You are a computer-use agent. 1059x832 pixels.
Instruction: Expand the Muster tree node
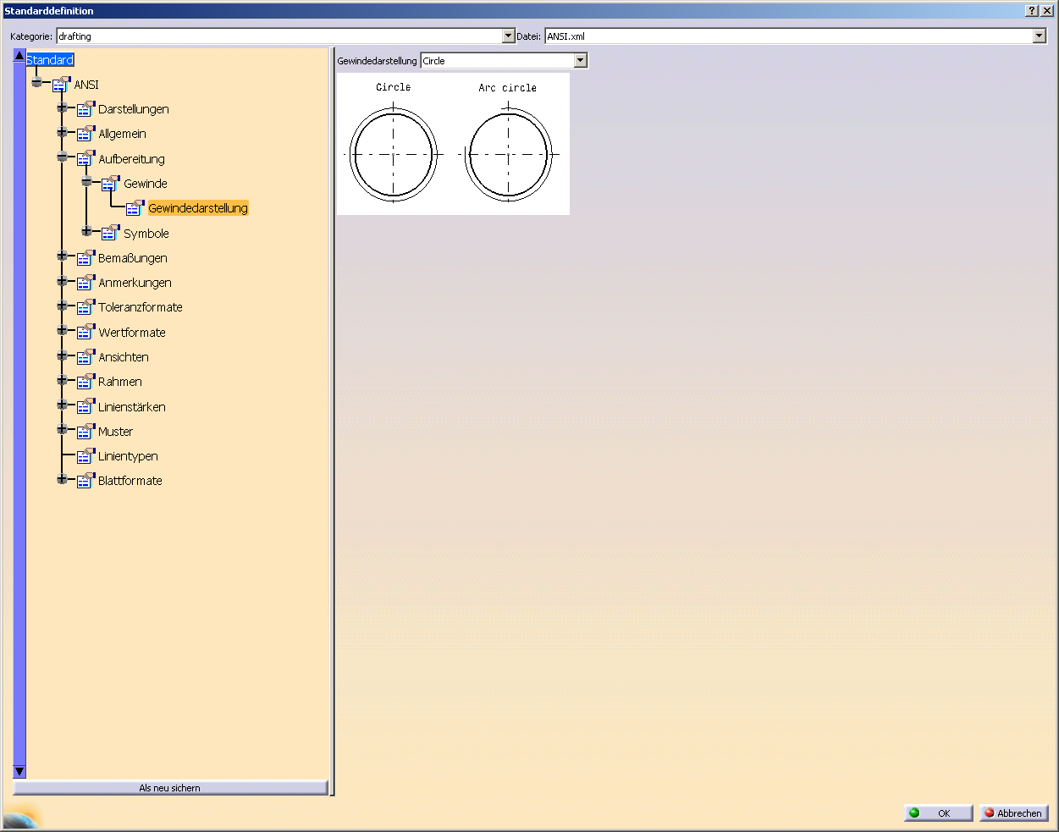click(62, 429)
